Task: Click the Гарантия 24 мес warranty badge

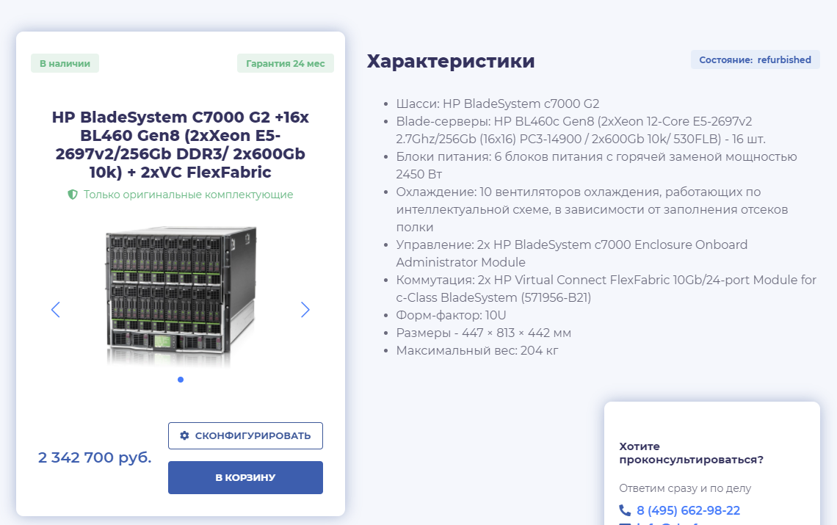Action: 286,63
